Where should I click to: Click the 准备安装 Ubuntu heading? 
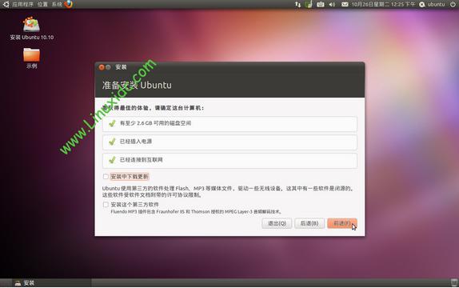point(137,86)
